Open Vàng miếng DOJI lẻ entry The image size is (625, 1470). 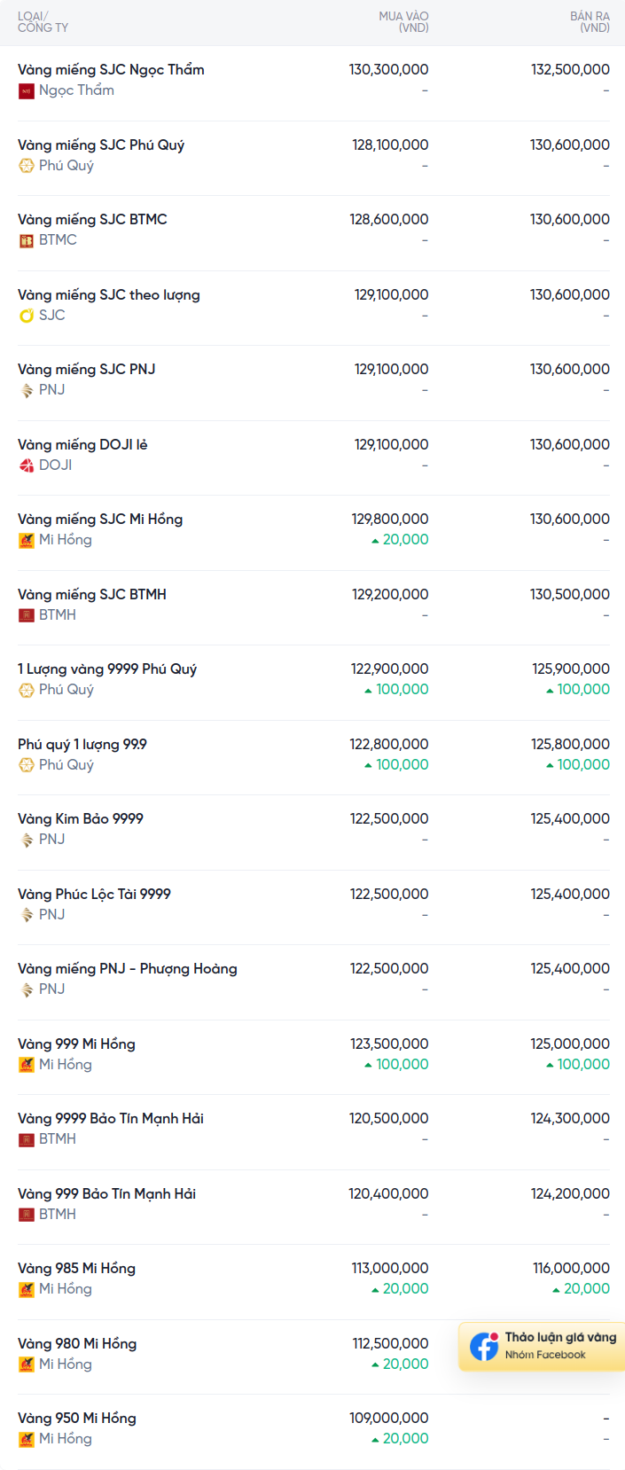tap(82, 445)
